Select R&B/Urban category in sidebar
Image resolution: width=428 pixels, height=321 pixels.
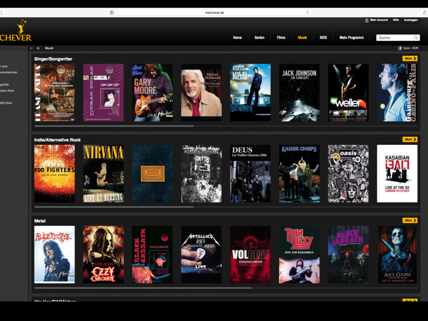tap(6, 103)
